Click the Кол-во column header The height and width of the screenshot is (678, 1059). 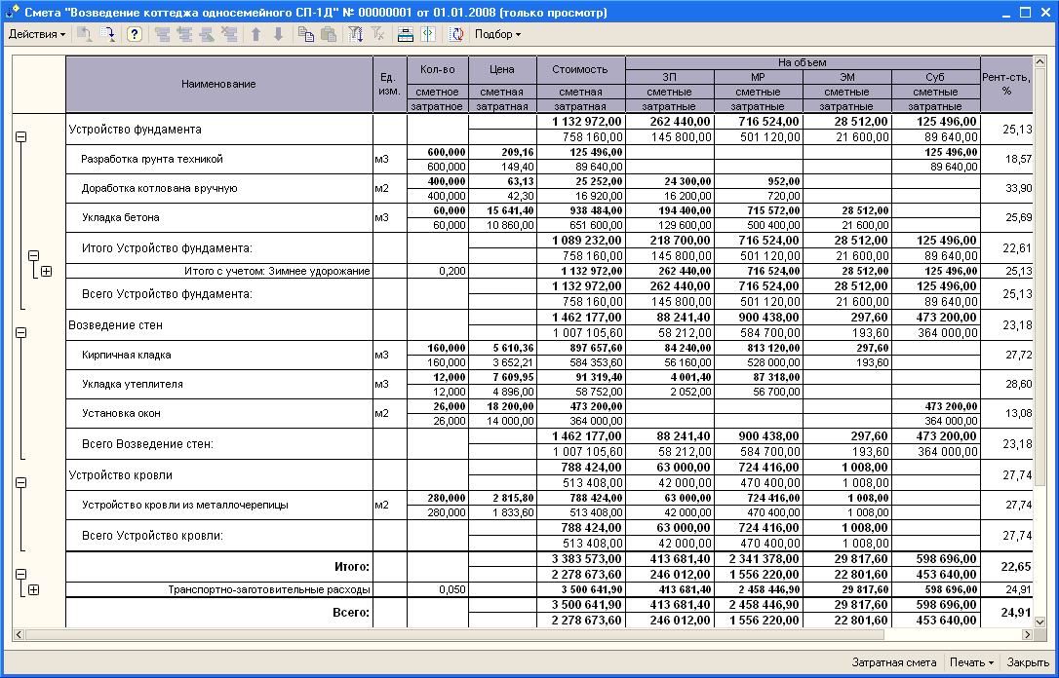[438, 69]
